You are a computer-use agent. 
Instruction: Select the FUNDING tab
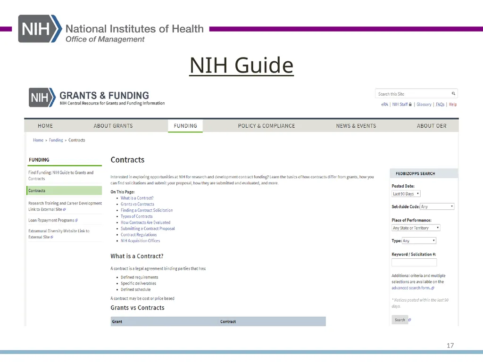coord(185,126)
